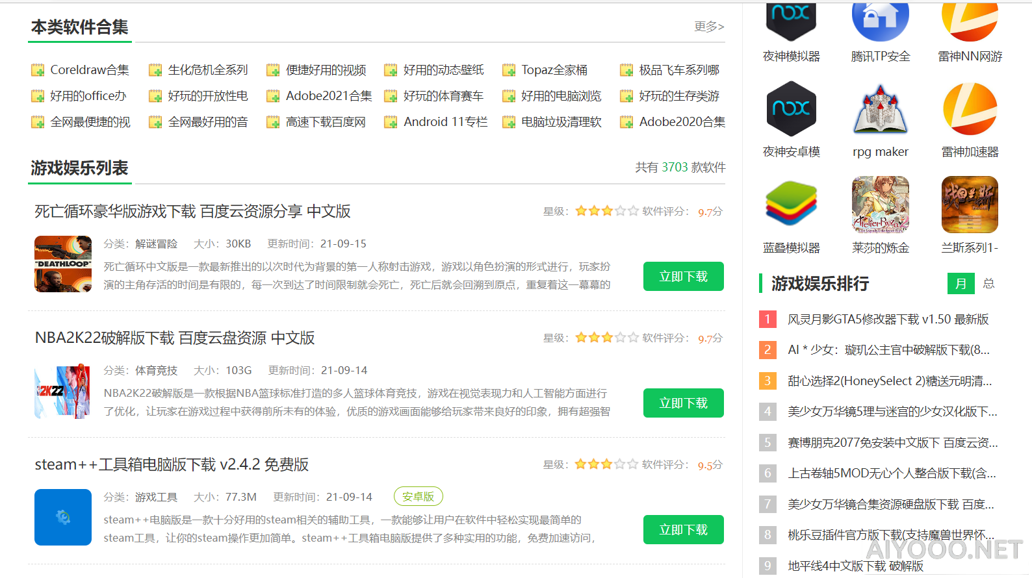Click the folder icon beside 生化危机全系列
Viewport: 1032px width, 578px height.
pyautogui.click(x=155, y=70)
